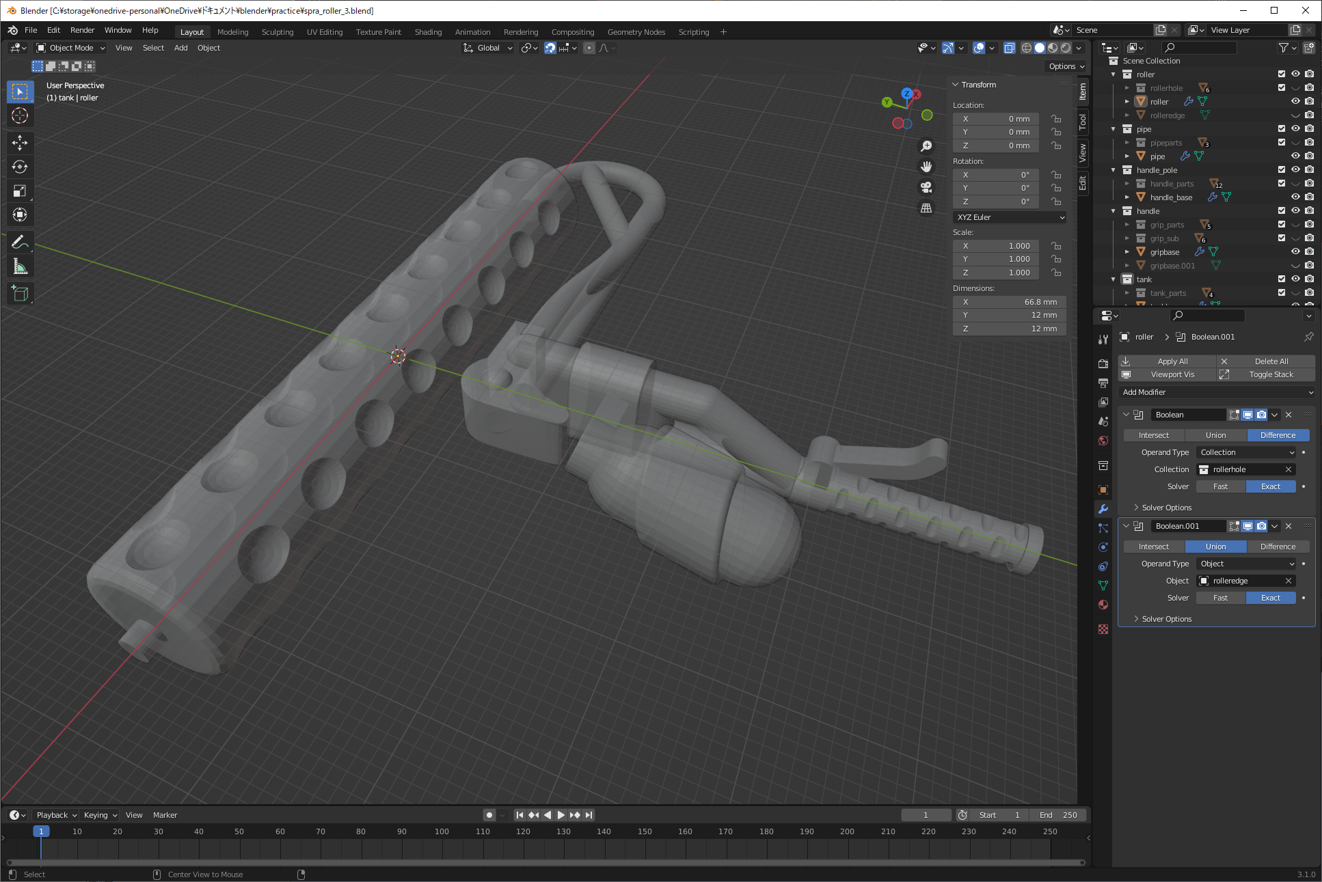Screen dimensions: 1322x882
Task: Click the viewport zoom magnifier icon
Action: click(927, 146)
